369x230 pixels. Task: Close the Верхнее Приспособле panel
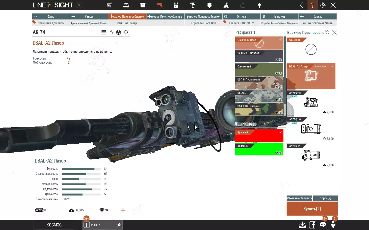334,32
